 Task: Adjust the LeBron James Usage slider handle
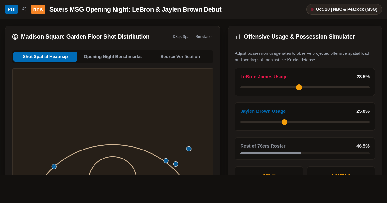[x=299, y=87]
